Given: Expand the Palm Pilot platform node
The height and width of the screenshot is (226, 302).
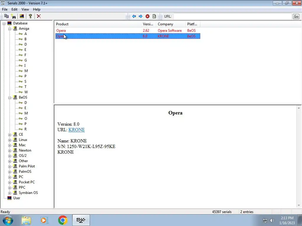Looking at the screenshot, I should [x=9, y=167].
